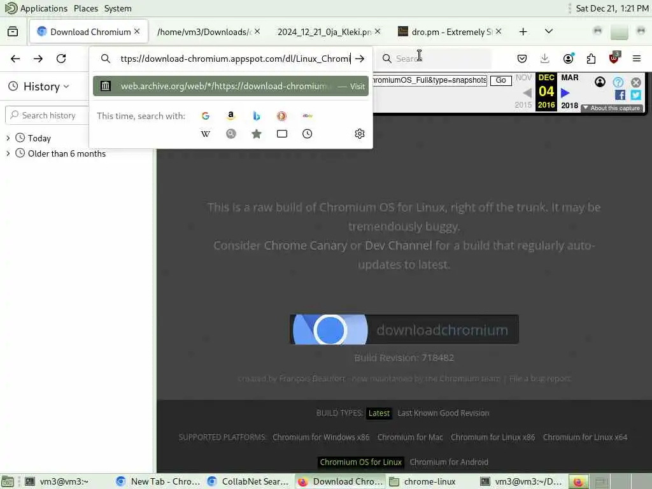
Task: Reload the current page
Action: pos(61,59)
